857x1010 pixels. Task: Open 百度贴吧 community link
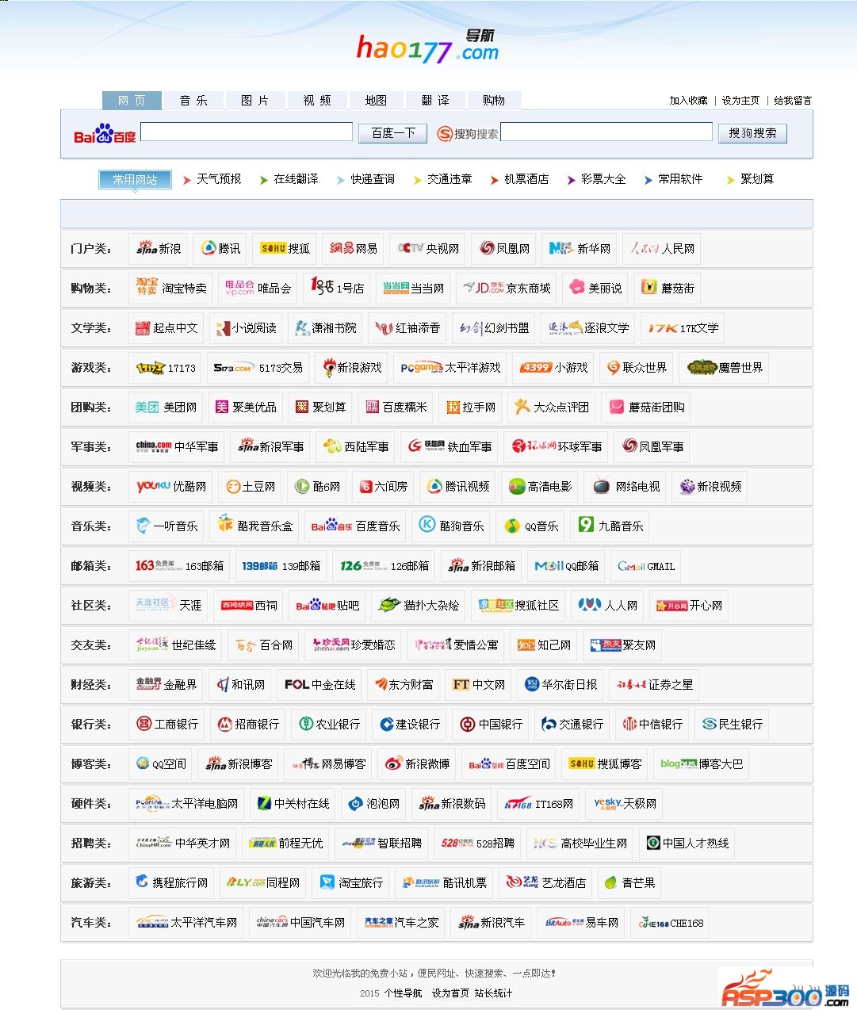click(x=327, y=605)
